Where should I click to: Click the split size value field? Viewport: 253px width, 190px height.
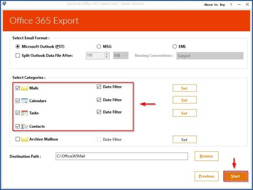(x=96, y=56)
